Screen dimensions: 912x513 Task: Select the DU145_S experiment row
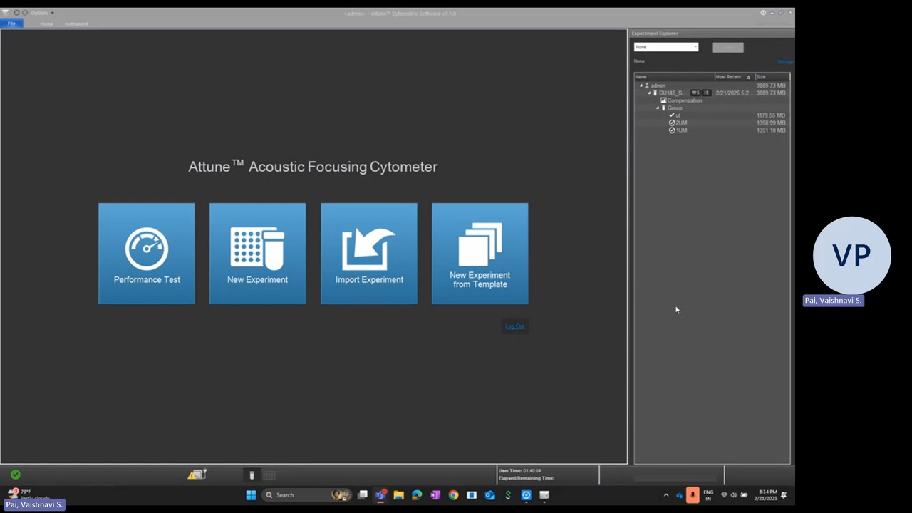click(712, 93)
